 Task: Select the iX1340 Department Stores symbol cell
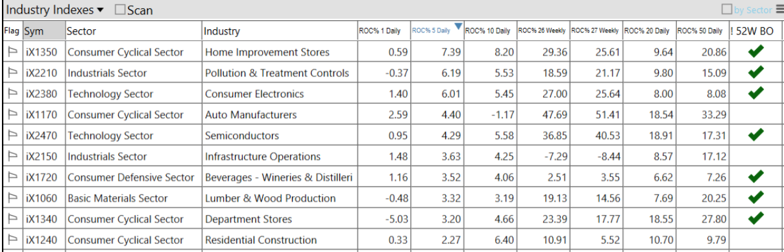coord(44,219)
